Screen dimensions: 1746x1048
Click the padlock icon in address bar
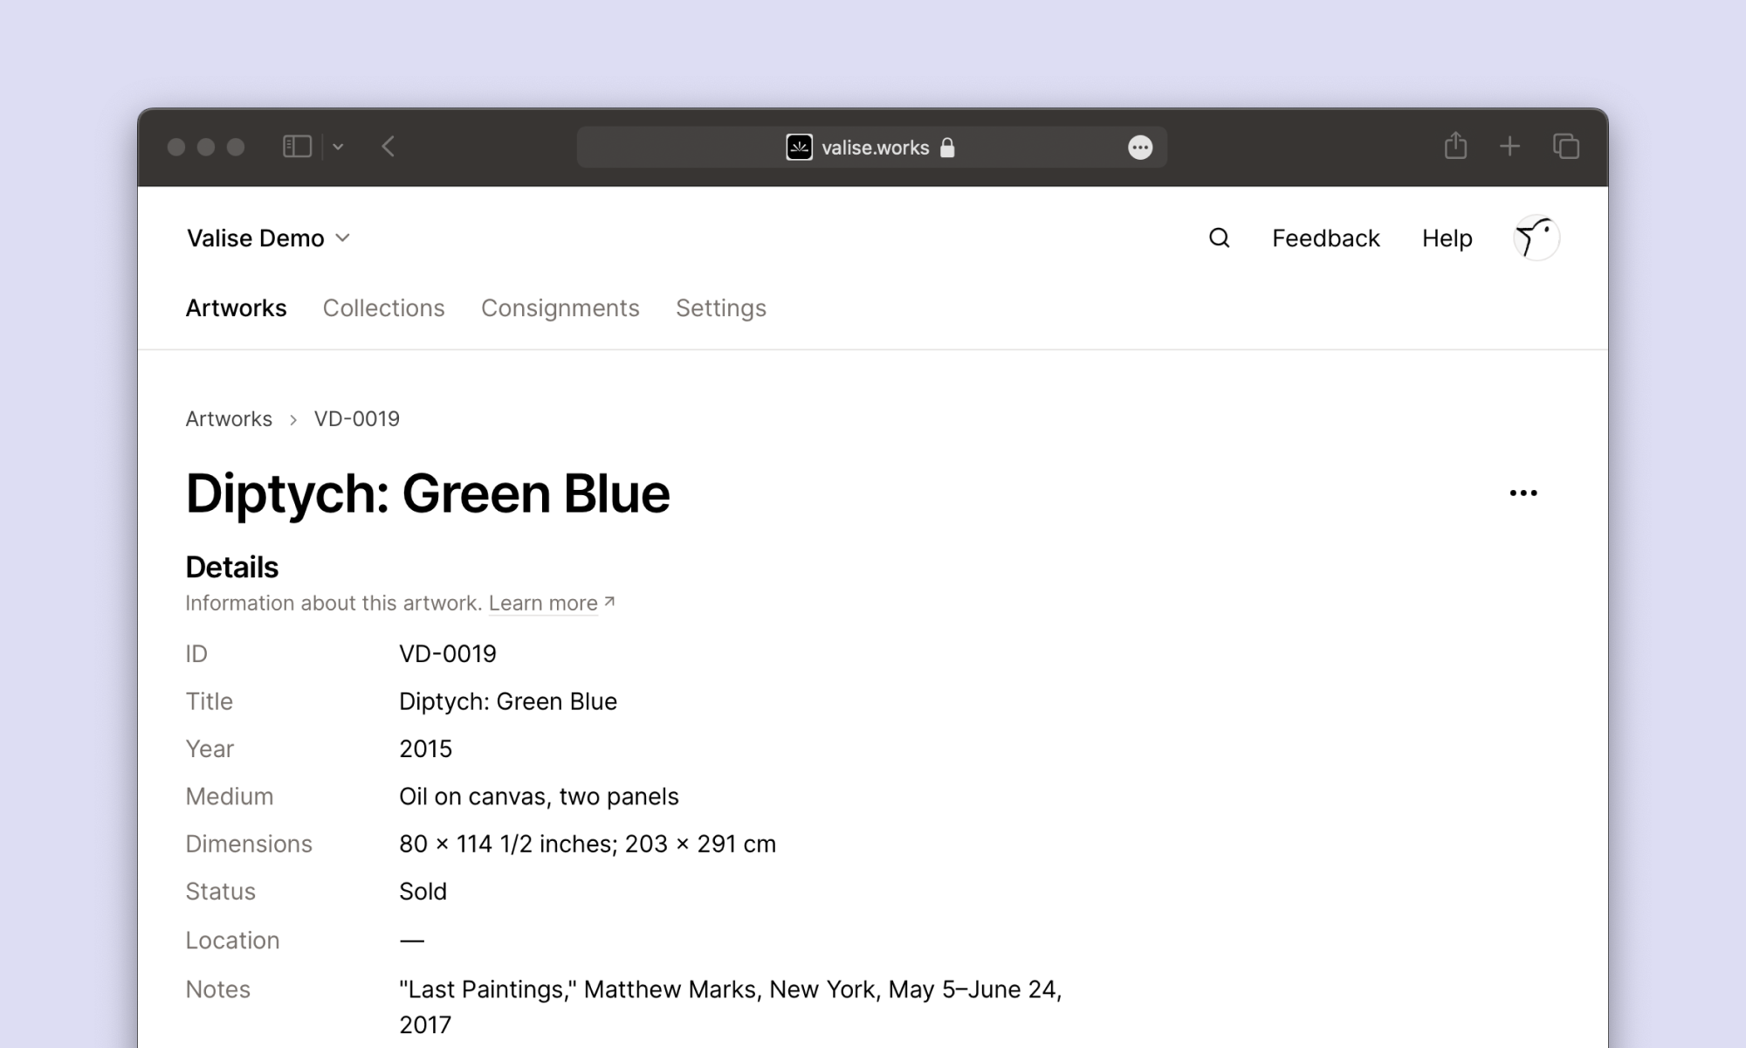pyautogui.click(x=947, y=148)
